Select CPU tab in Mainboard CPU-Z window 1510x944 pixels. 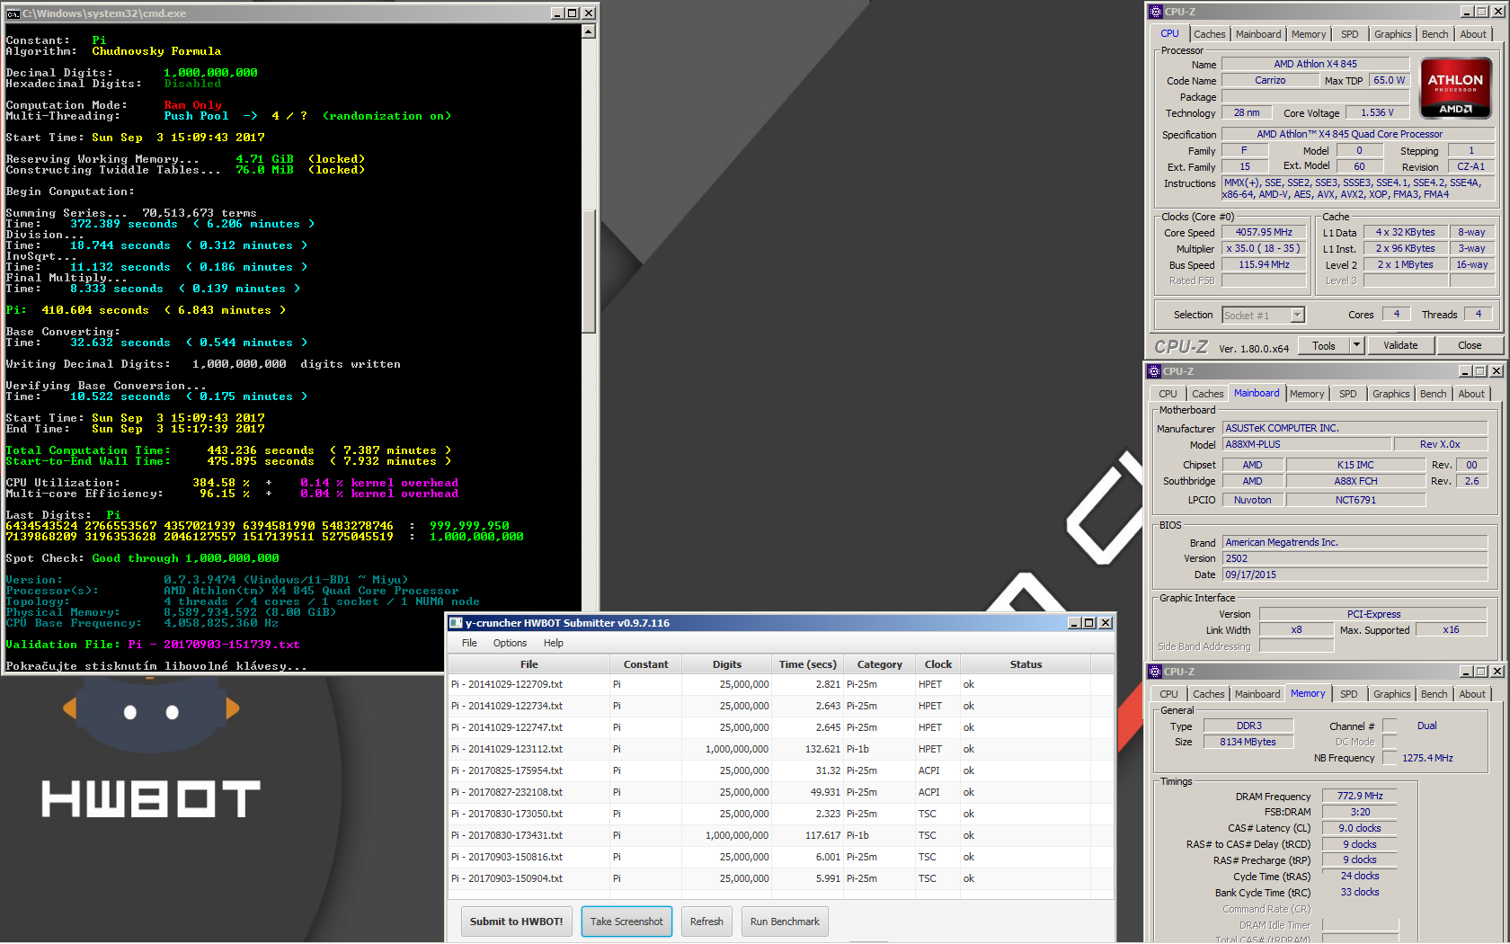(1168, 394)
